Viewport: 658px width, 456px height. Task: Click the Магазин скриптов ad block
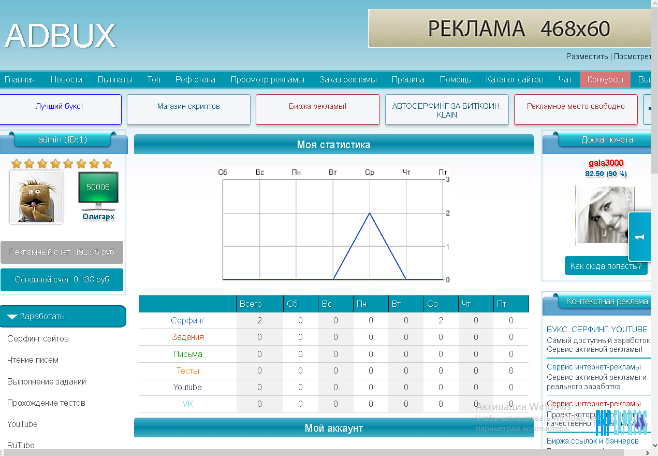(188, 109)
